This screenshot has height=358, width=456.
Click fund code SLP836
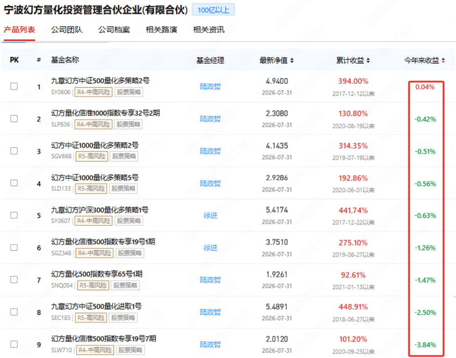[x=61, y=124]
